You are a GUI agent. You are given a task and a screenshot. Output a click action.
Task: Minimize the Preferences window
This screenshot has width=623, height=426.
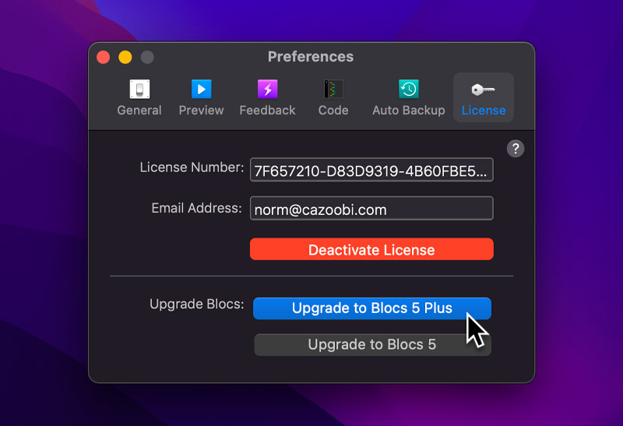click(x=125, y=57)
